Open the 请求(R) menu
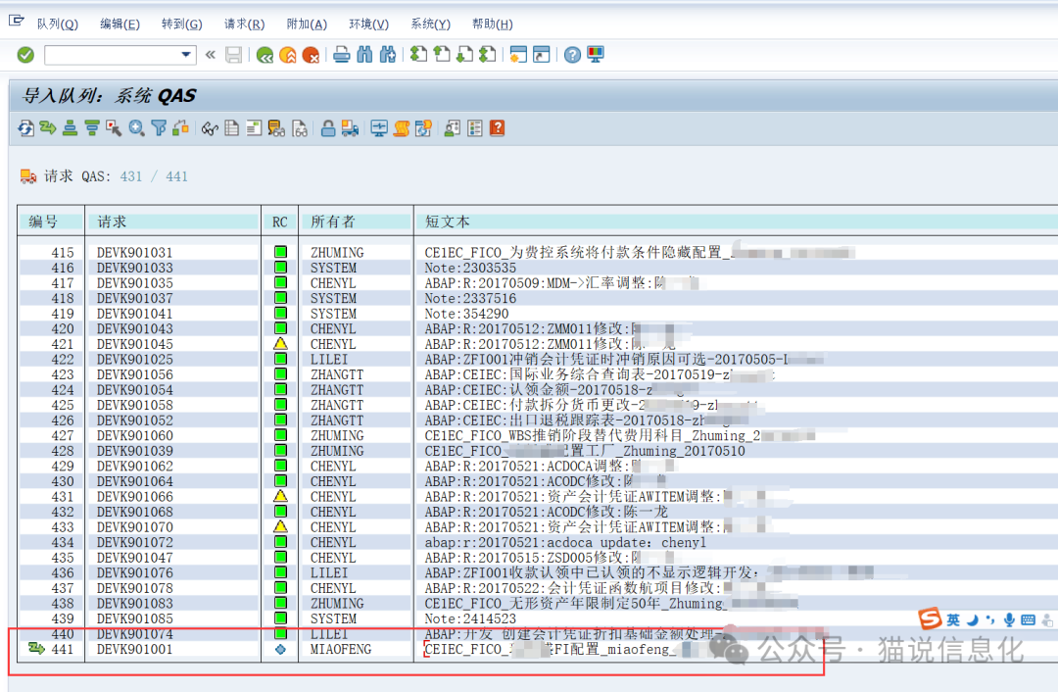 (244, 24)
